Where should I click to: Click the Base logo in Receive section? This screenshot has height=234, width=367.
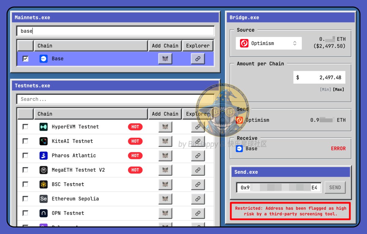[239, 149]
